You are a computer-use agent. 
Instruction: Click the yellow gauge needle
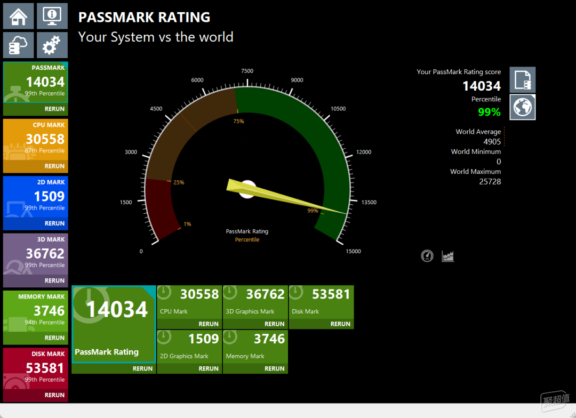[x=286, y=196]
